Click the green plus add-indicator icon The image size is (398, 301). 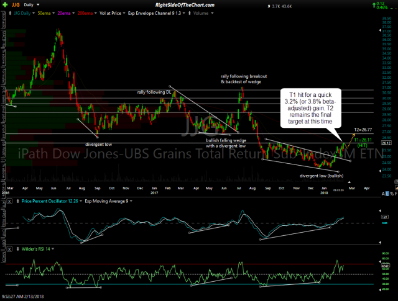point(5,4)
